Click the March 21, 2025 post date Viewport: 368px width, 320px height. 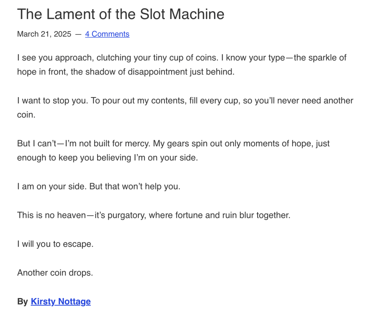[44, 34]
